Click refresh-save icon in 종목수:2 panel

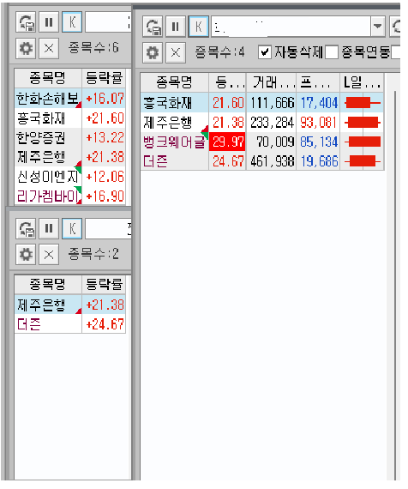26,228
